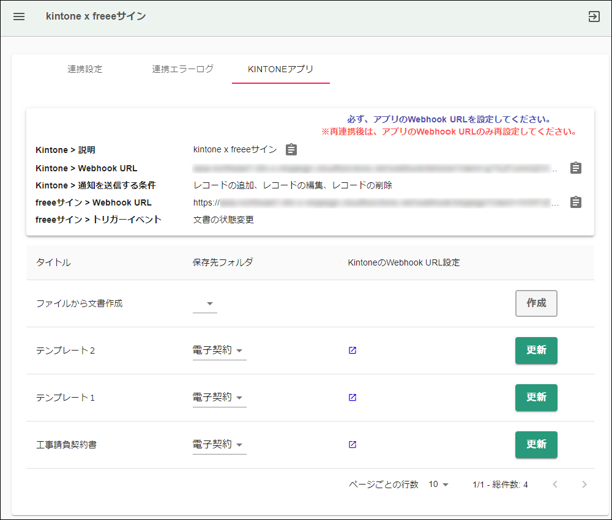
Task: Click the KintoneのWebhook URL設定 column header
Action: (403, 262)
